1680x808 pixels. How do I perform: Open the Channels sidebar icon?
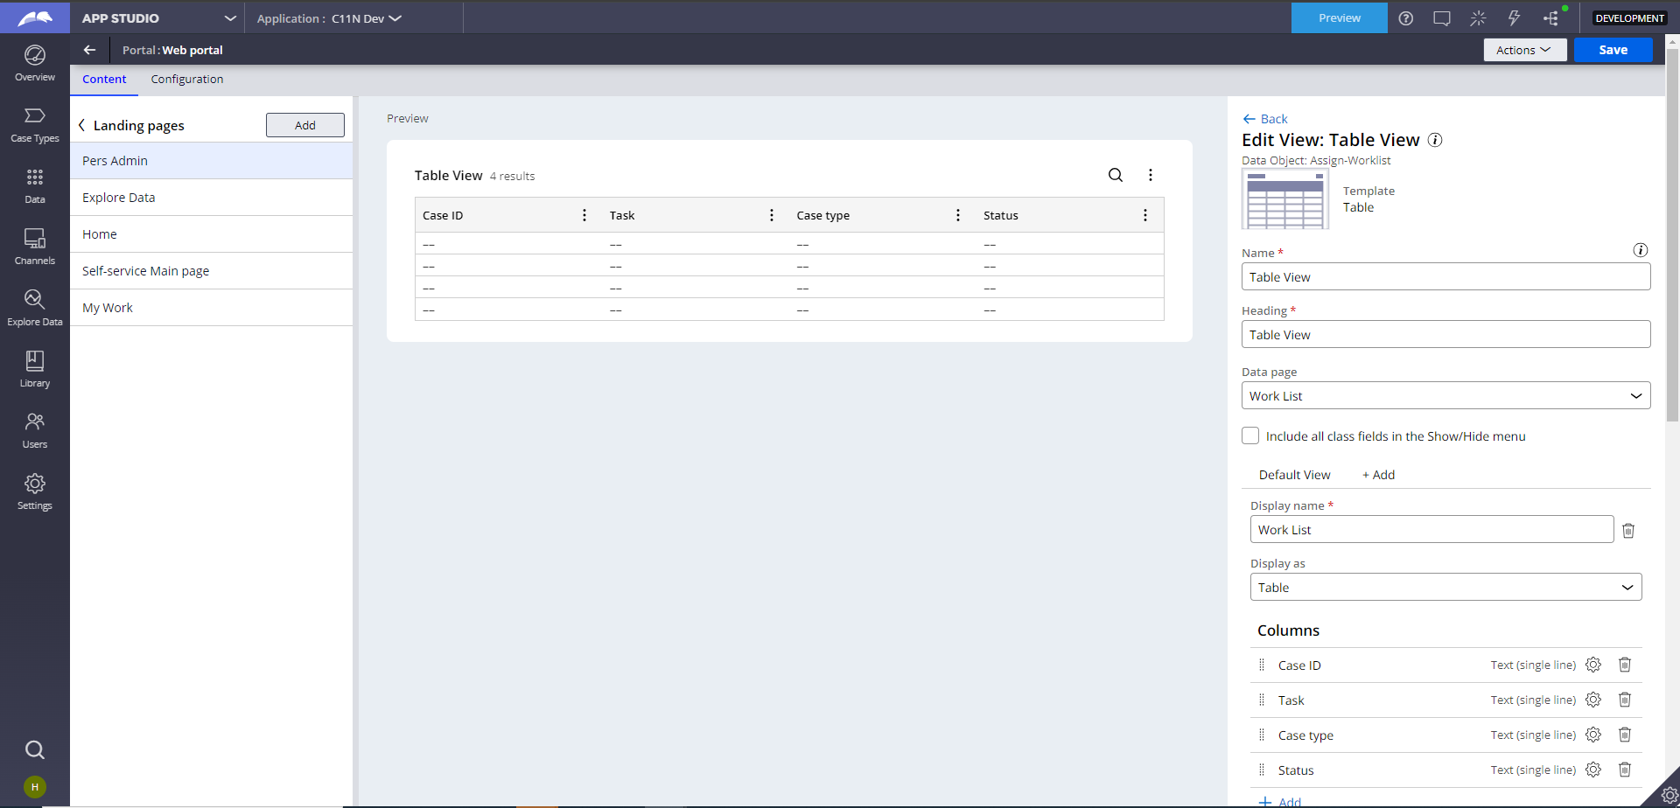35,247
